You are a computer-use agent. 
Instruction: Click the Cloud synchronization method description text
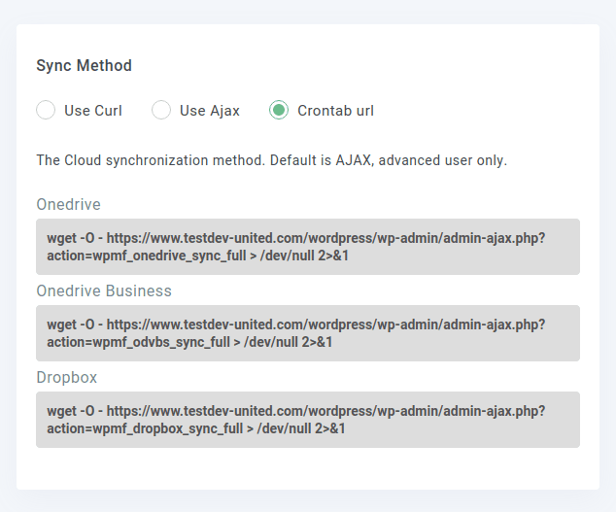272,160
